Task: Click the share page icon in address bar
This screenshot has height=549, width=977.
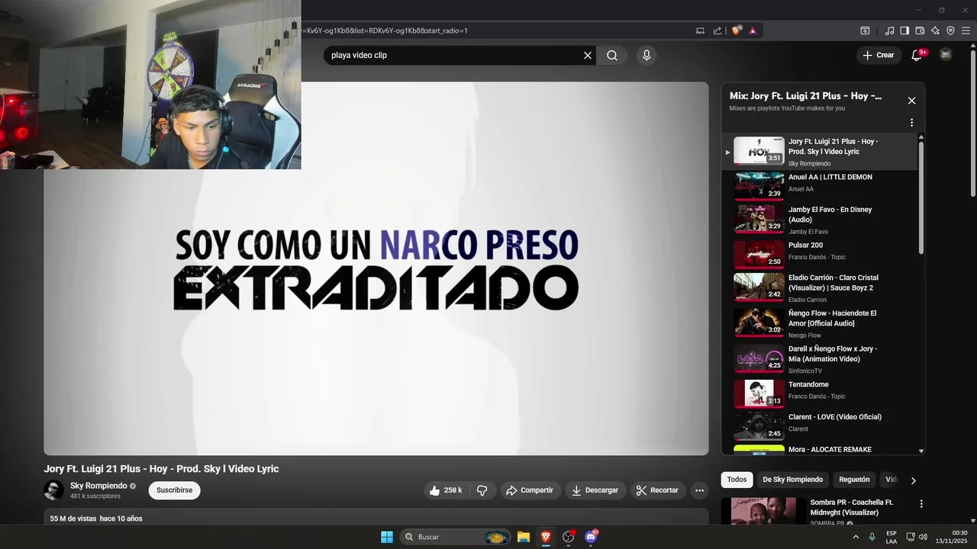Action: coord(717,30)
